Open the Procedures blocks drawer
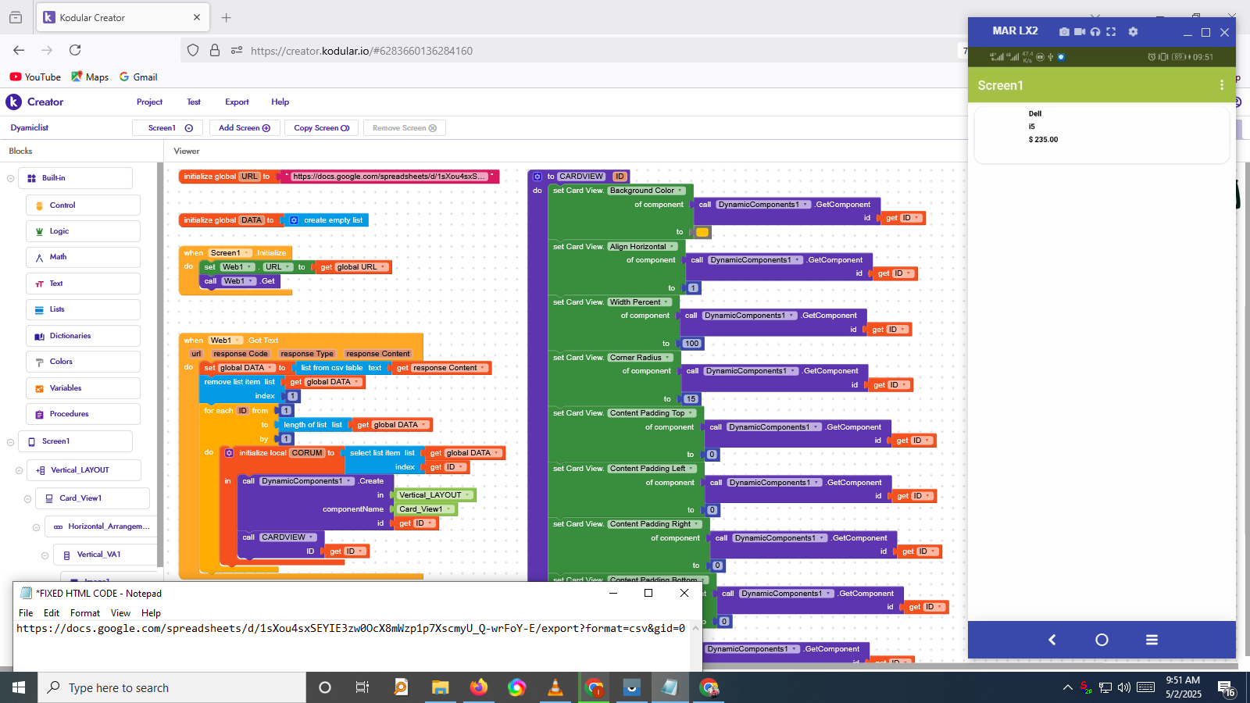This screenshot has width=1250, height=703. pos(83,414)
